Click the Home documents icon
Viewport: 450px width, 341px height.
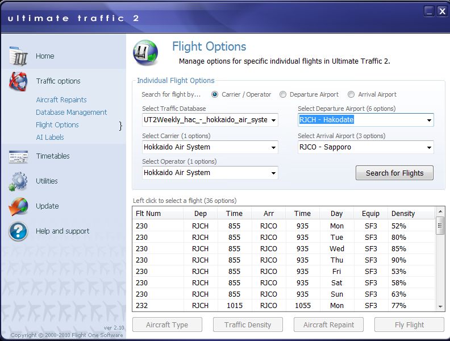pyautogui.click(x=18, y=56)
